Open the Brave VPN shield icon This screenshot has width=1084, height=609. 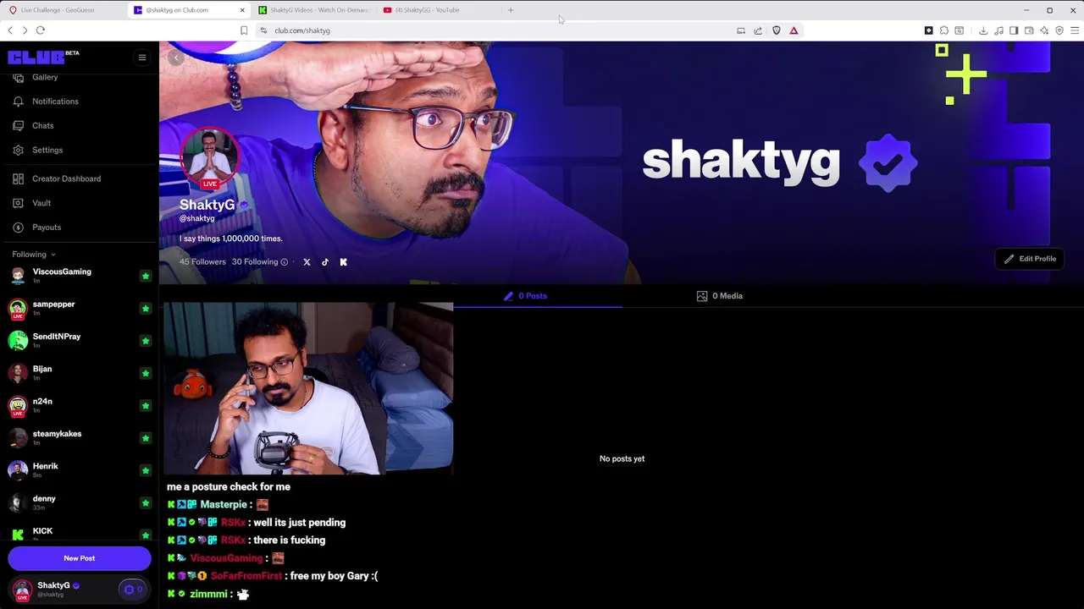pos(1059,30)
